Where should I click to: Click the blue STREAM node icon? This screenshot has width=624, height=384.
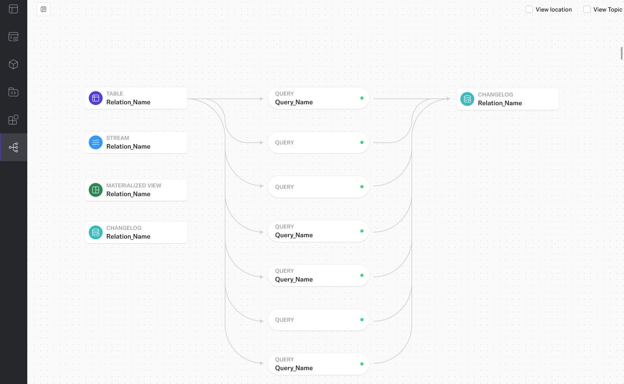tap(96, 142)
